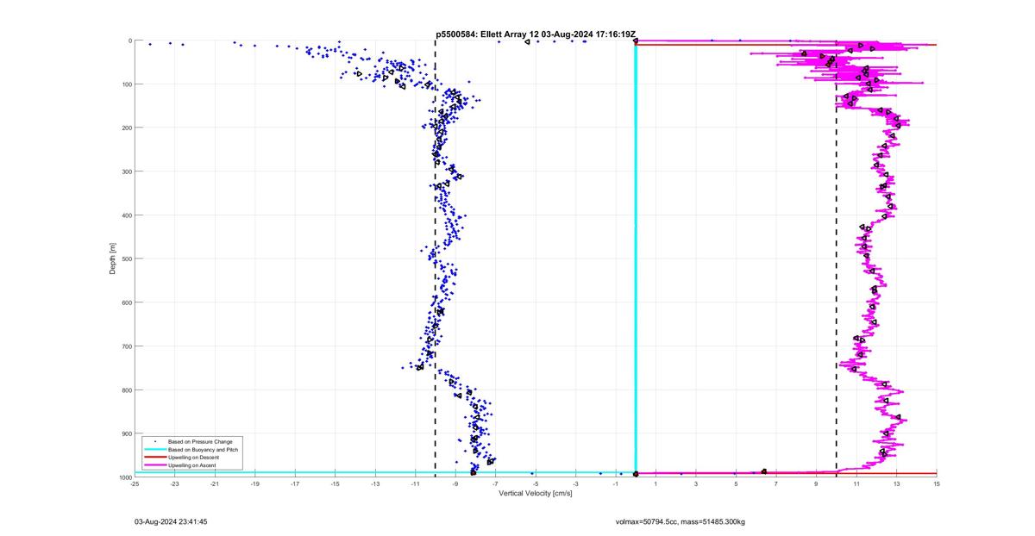Image resolution: width=1035 pixels, height=536 pixels.
Task: Click the depth axis tick label "900"
Action: pyautogui.click(x=126, y=433)
